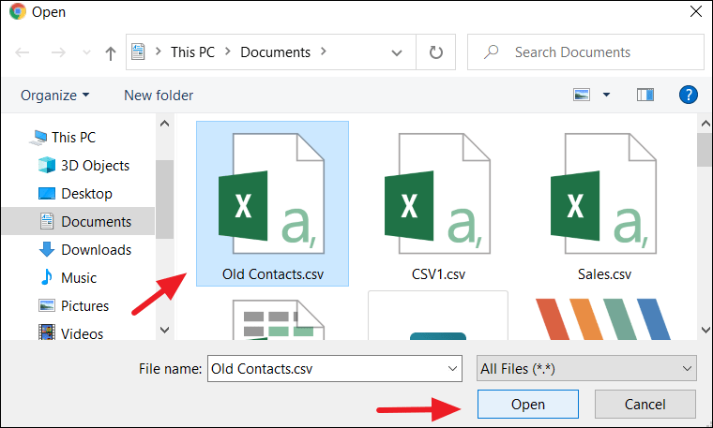Go up one folder level
This screenshot has height=428, width=713.
[x=111, y=53]
